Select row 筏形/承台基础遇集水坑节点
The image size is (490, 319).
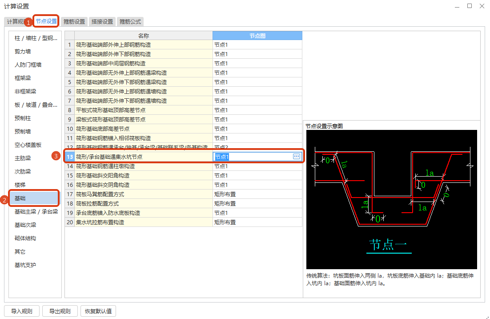184,157
